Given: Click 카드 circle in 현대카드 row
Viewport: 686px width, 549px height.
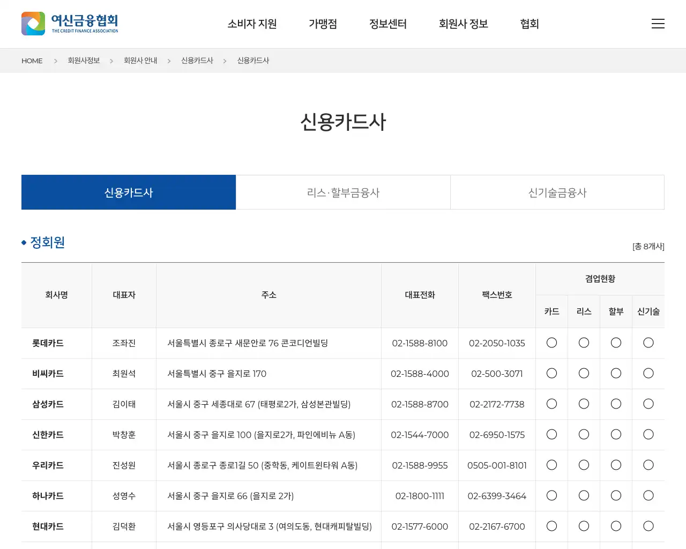Looking at the screenshot, I should pyautogui.click(x=551, y=526).
